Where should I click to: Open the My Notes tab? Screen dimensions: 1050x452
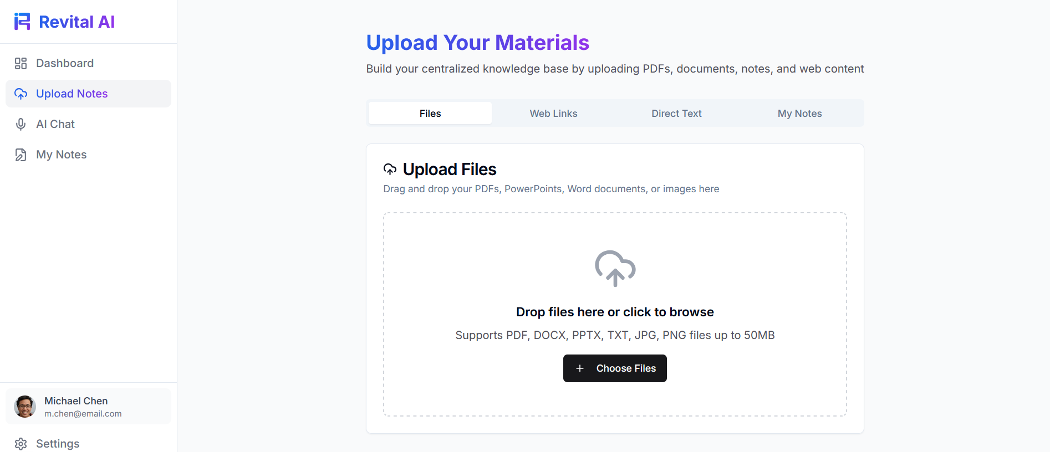[799, 114]
